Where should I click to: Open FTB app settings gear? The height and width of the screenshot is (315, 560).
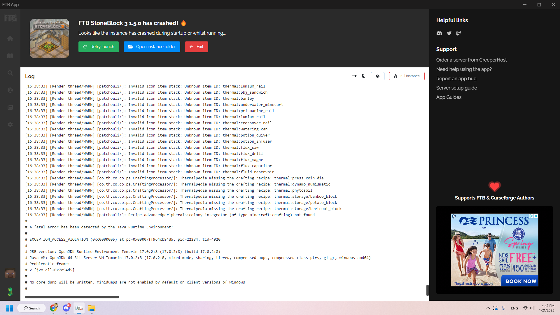click(x=10, y=125)
